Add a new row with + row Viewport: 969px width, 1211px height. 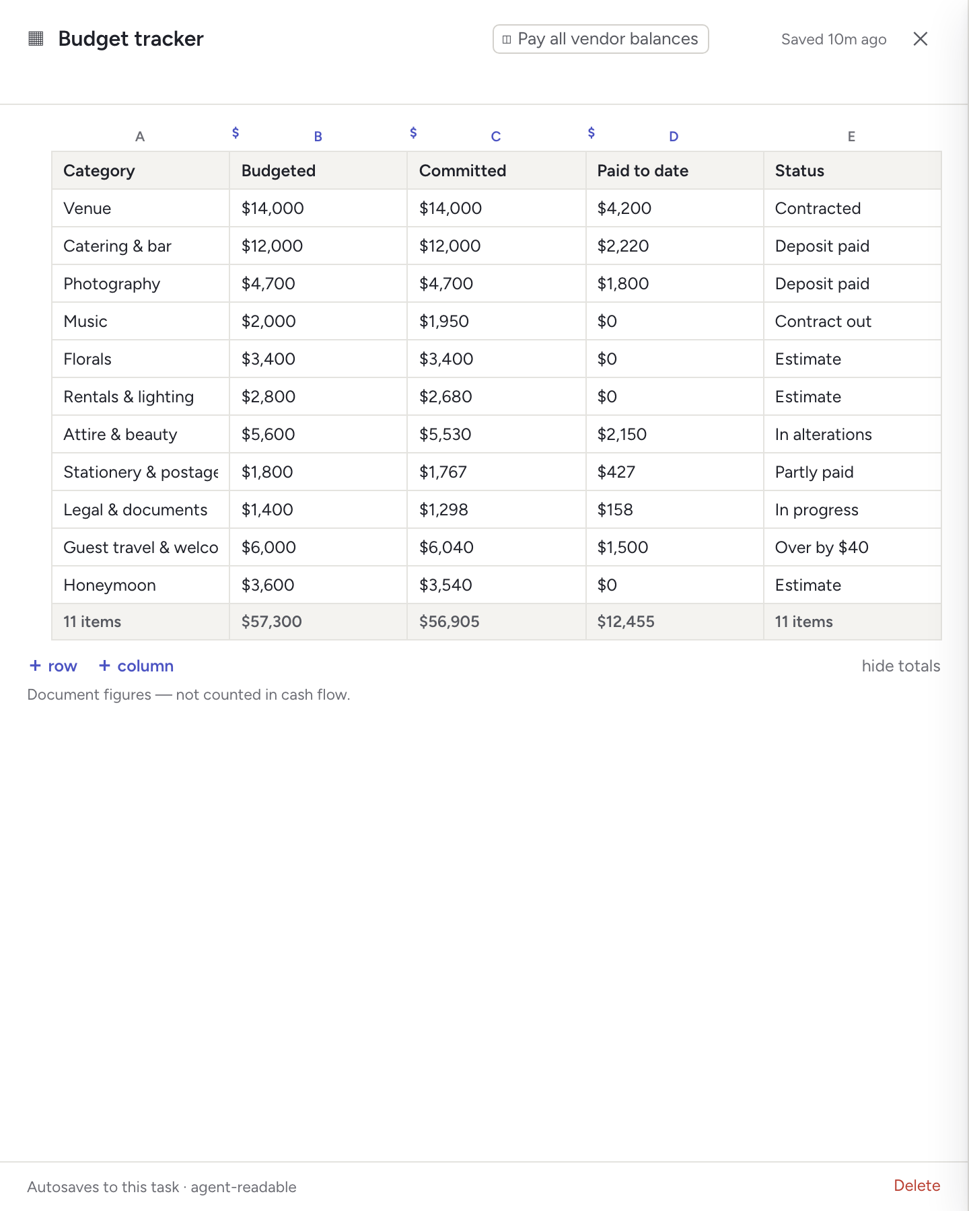coord(53,666)
